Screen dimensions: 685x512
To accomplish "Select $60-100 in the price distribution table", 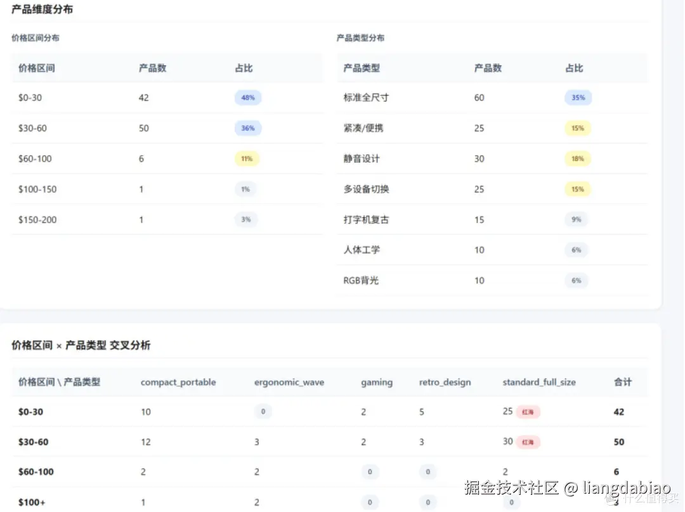I will coord(35,159).
